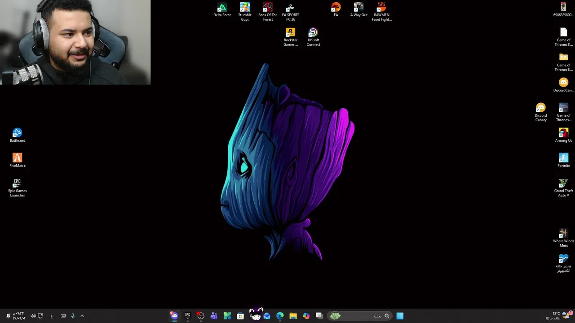Select the Among Us desktop icon
575x323 pixels.
pos(563,135)
